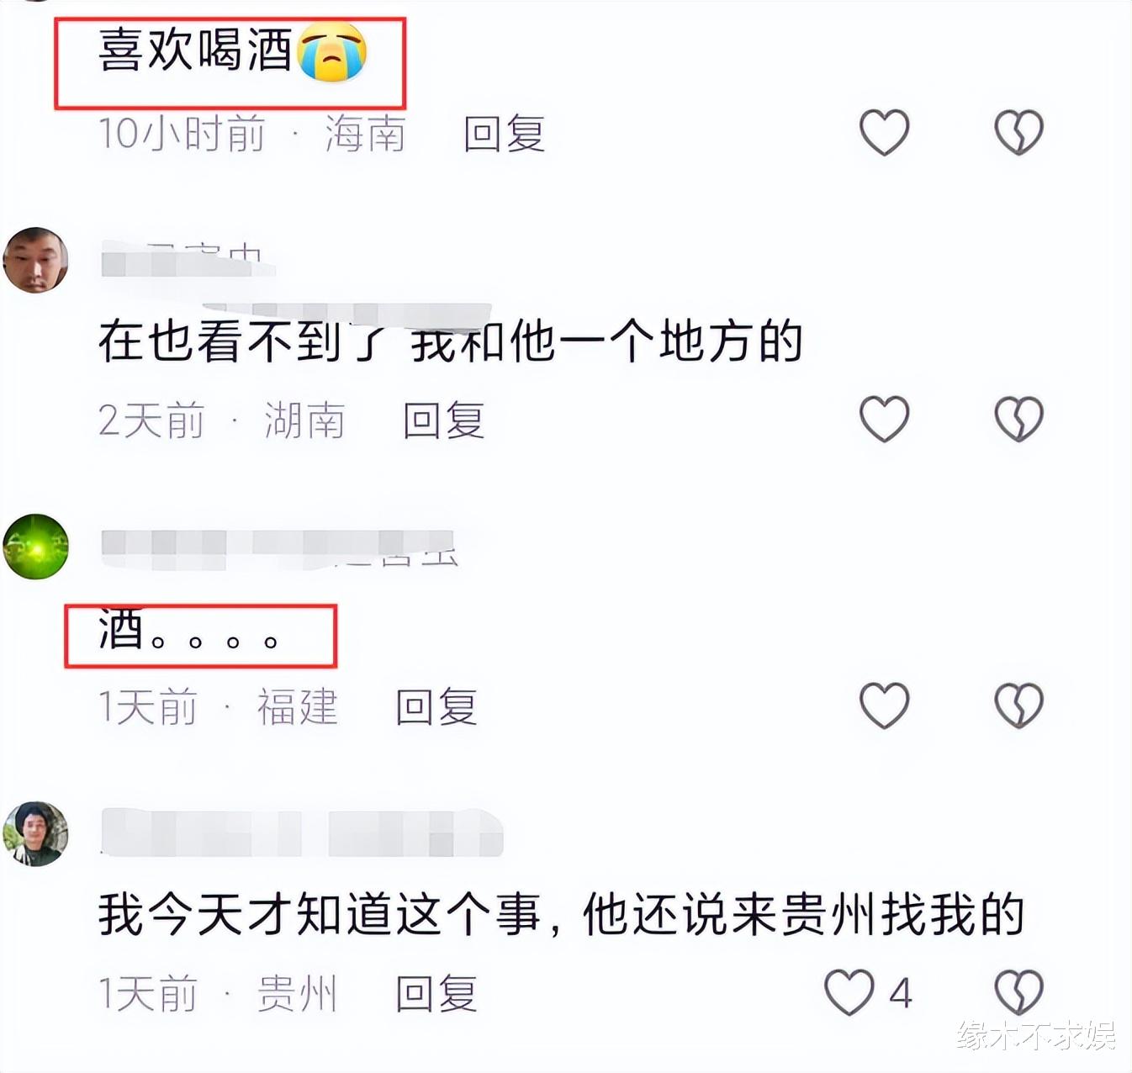Dislike the Guizhou comment with broken heart

[x=1018, y=992]
